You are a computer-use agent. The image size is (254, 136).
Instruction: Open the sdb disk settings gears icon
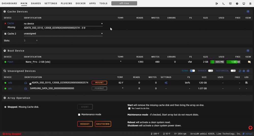[166, 83]
